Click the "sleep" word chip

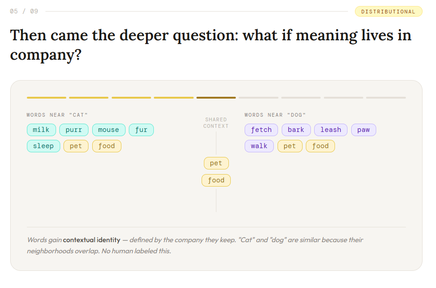click(x=44, y=146)
